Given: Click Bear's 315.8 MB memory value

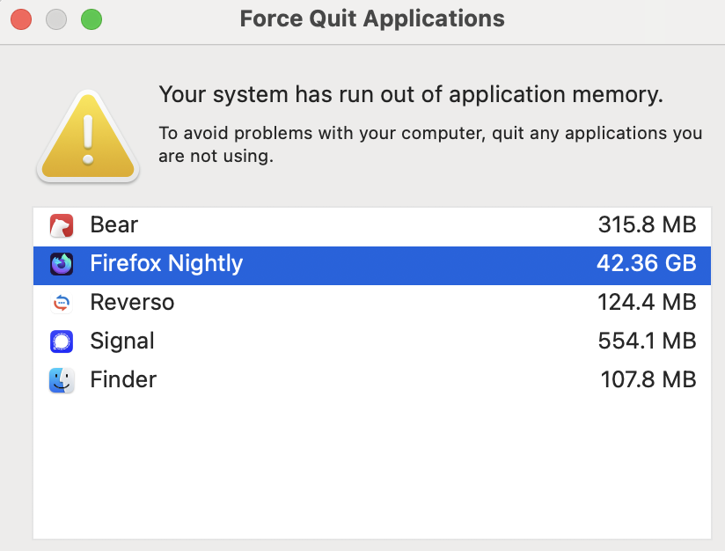Looking at the screenshot, I should [647, 225].
